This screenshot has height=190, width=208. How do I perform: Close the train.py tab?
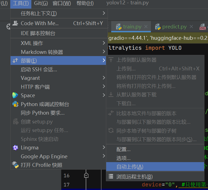click(146, 27)
